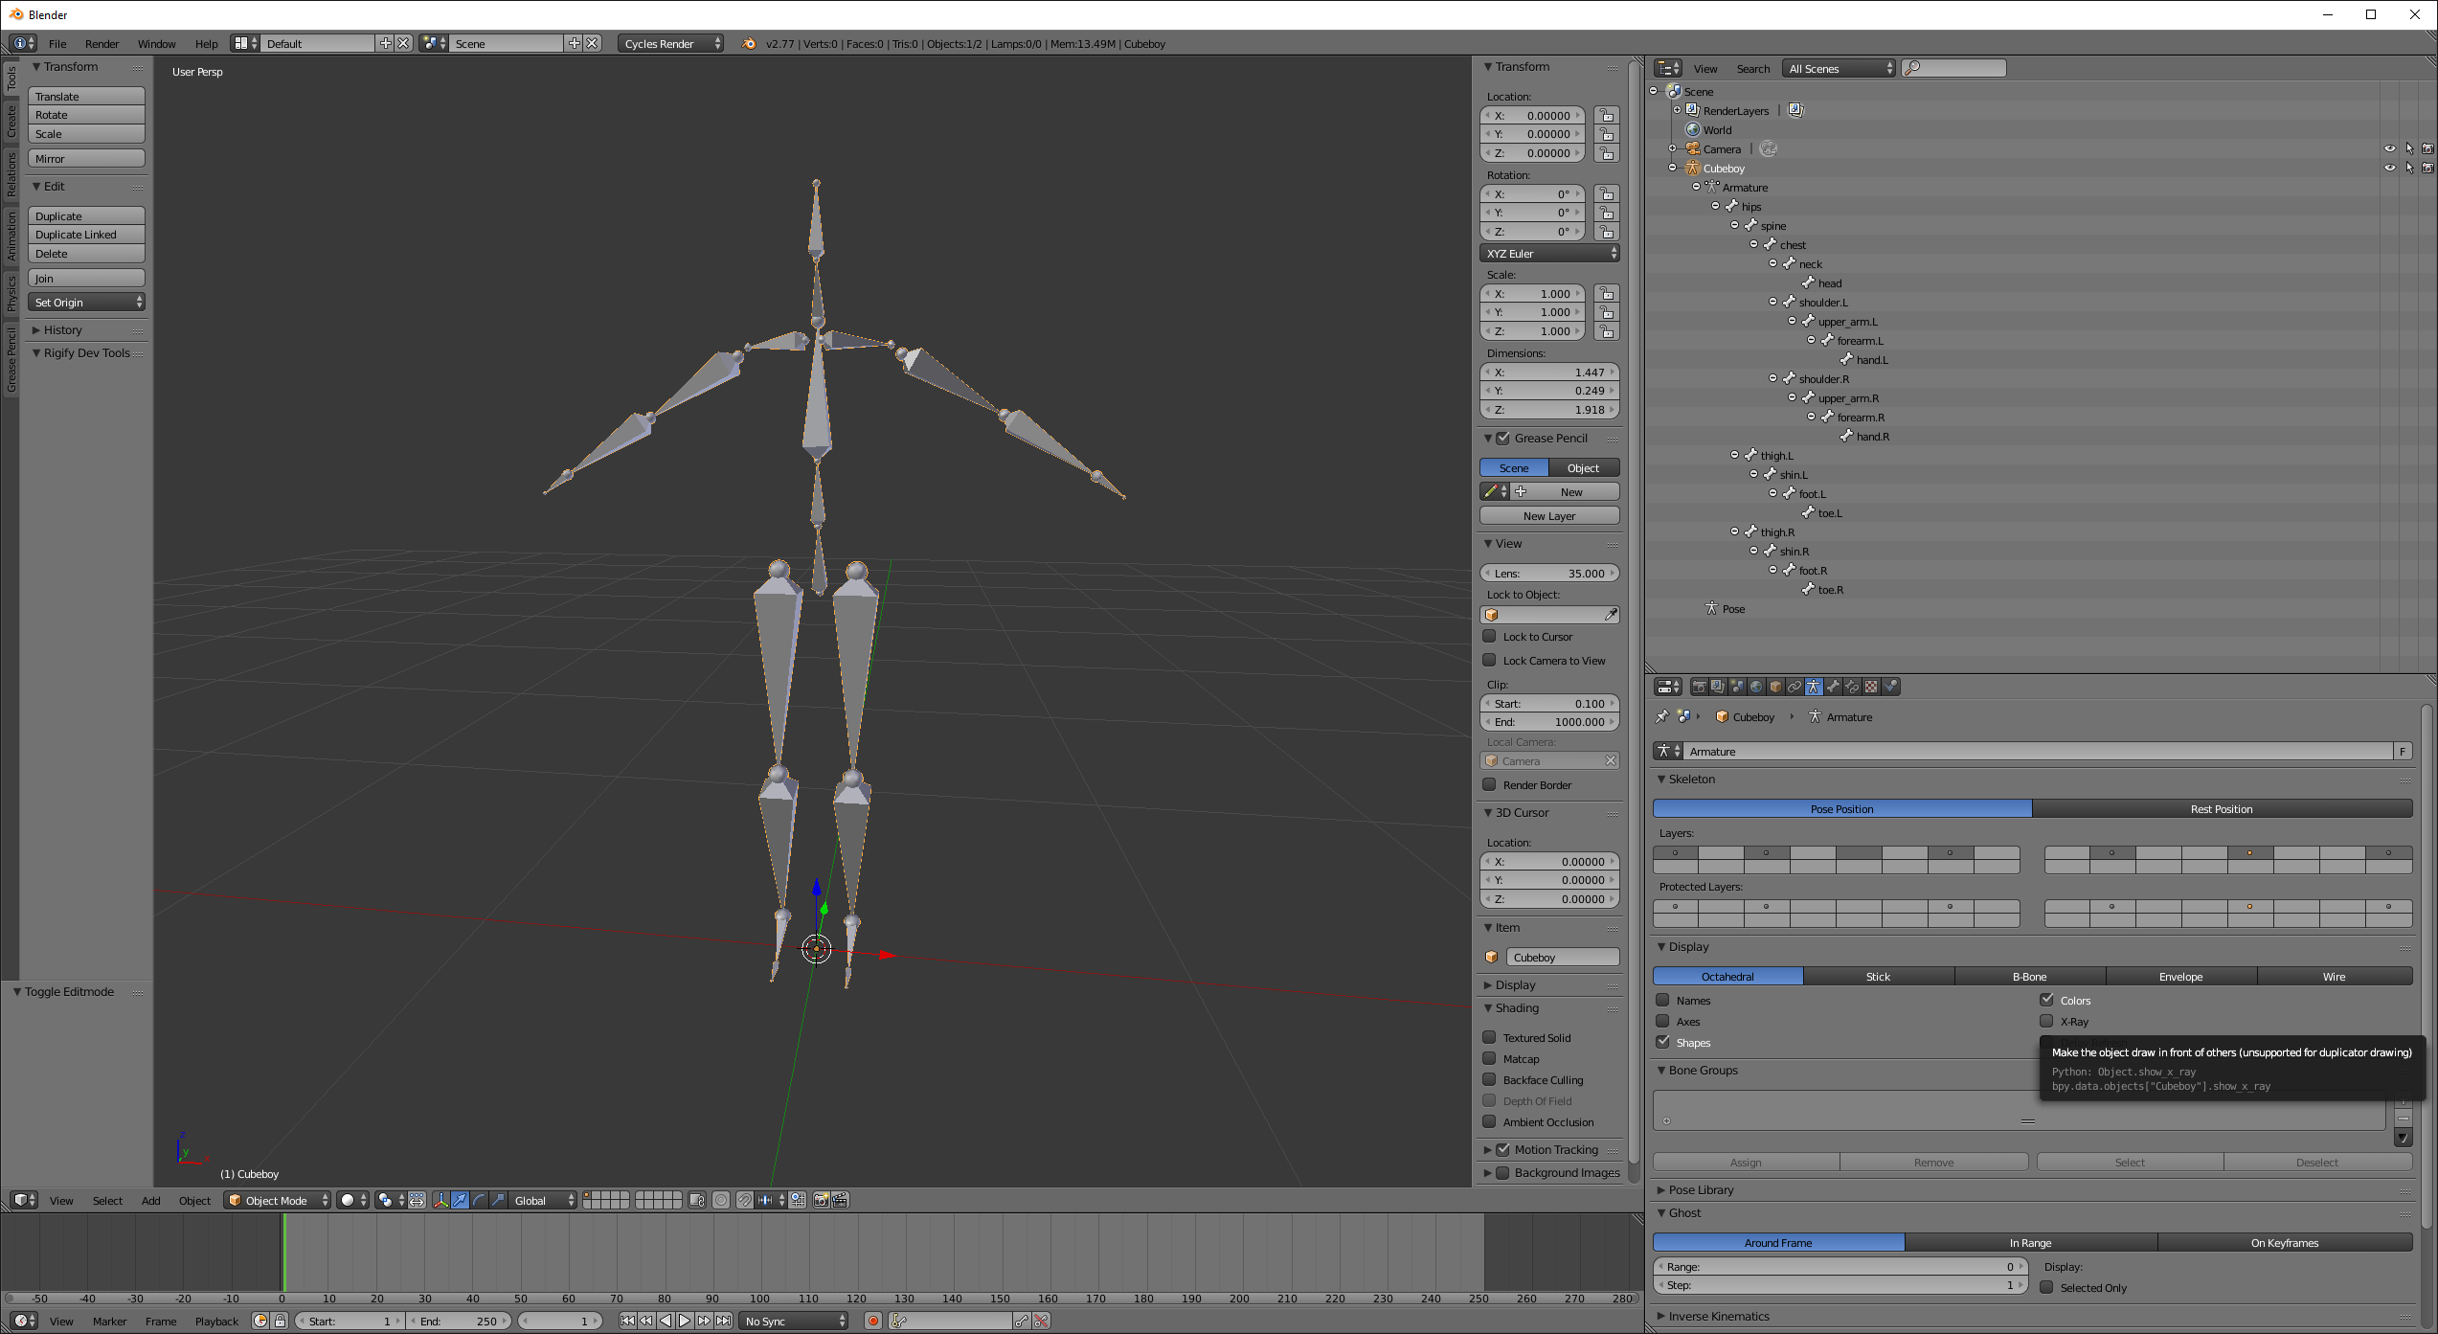The height and width of the screenshot is (1334, 2438).
Task: Open the Render properties camera tab
Action: 1699,687
